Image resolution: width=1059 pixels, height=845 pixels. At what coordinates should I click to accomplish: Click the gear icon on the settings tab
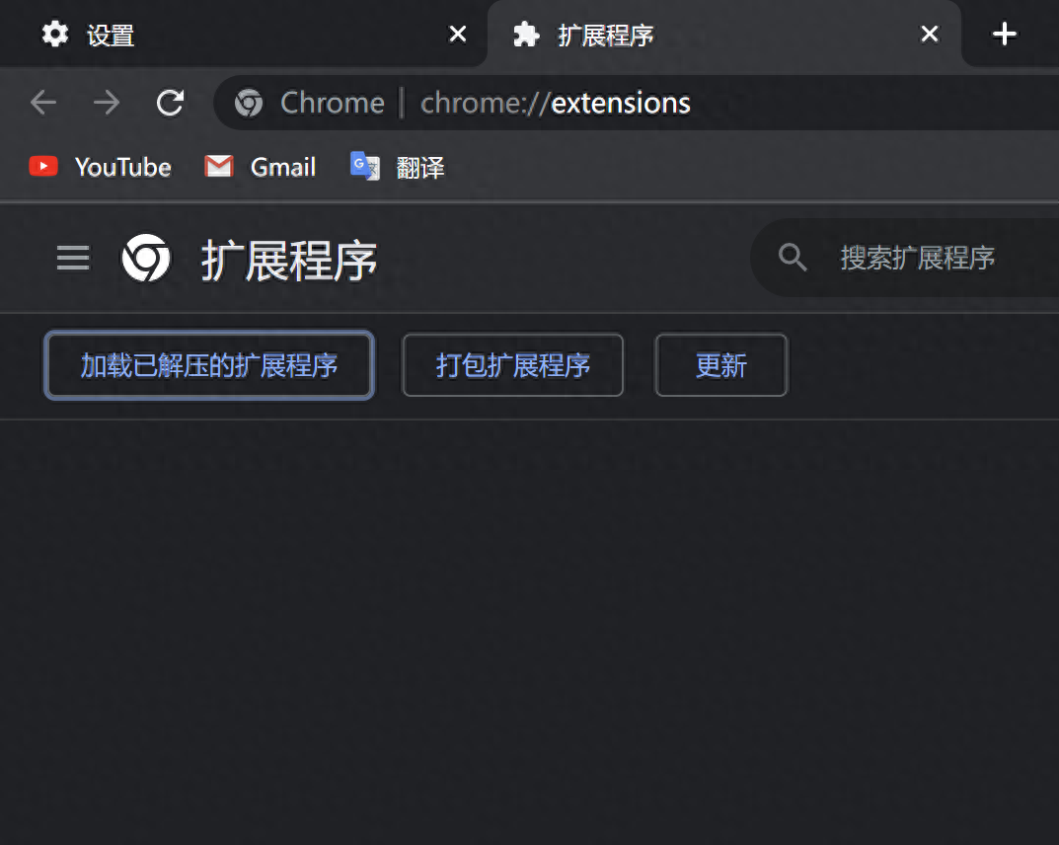[x=55, y=34]
